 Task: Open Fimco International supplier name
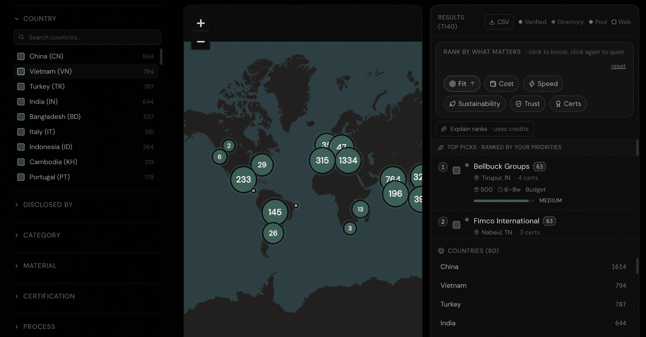(x=506, y=221)
